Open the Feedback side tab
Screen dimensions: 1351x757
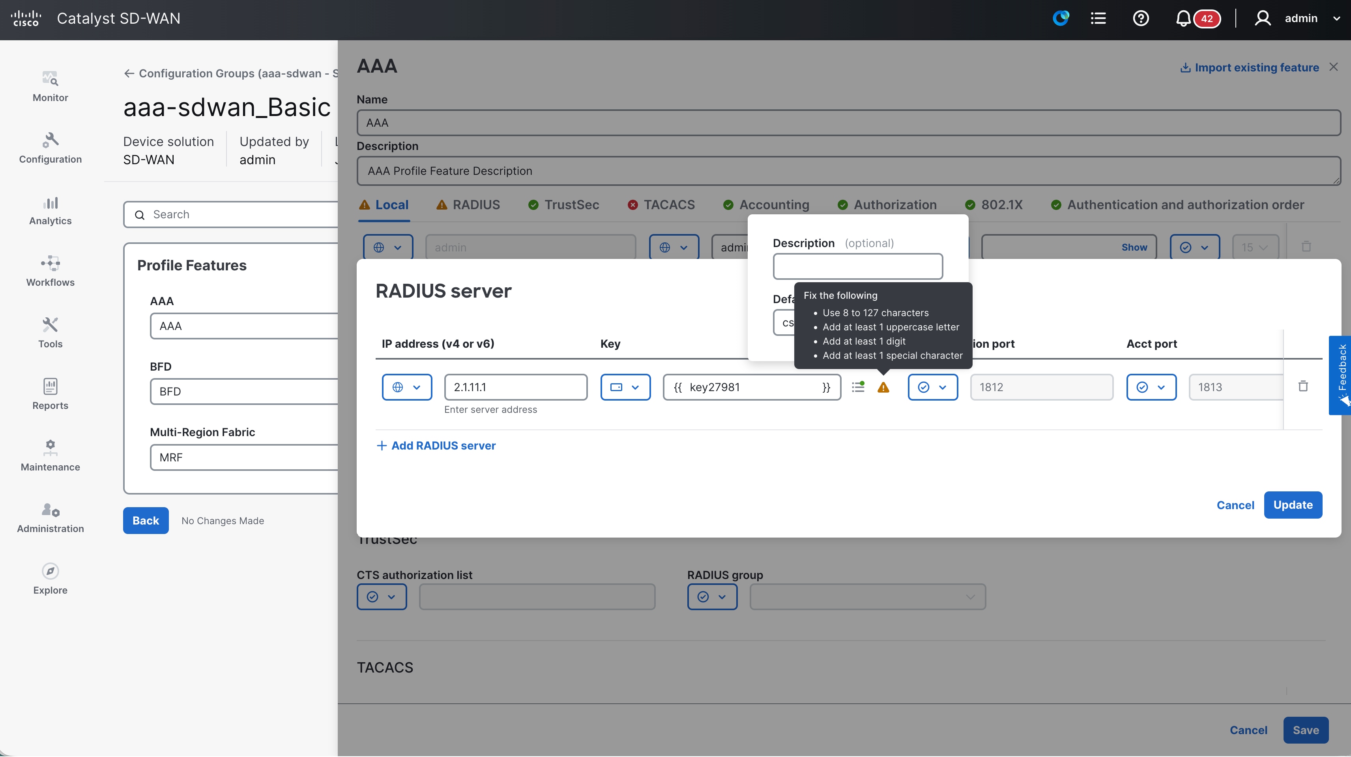click(1340, 375)
